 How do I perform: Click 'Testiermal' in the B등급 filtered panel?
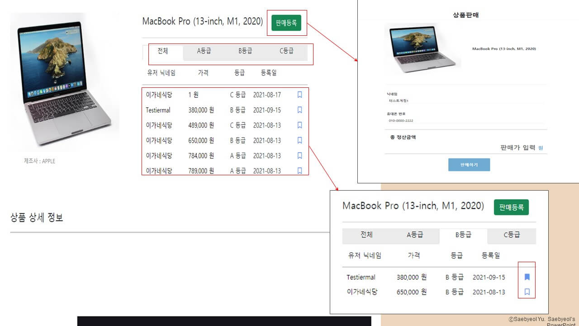tap(361, 277)
